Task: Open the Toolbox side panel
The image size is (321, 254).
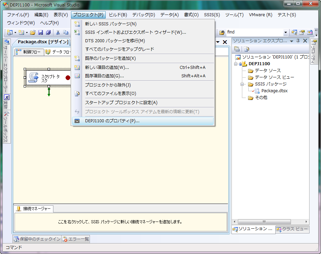Action: [x=6, y=127]
